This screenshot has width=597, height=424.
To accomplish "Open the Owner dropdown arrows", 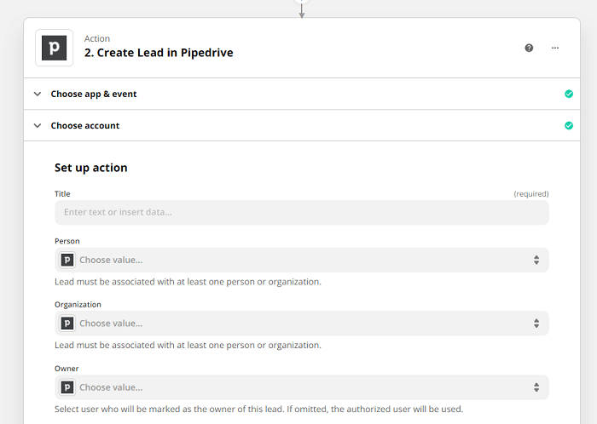I will click(536, 387).
